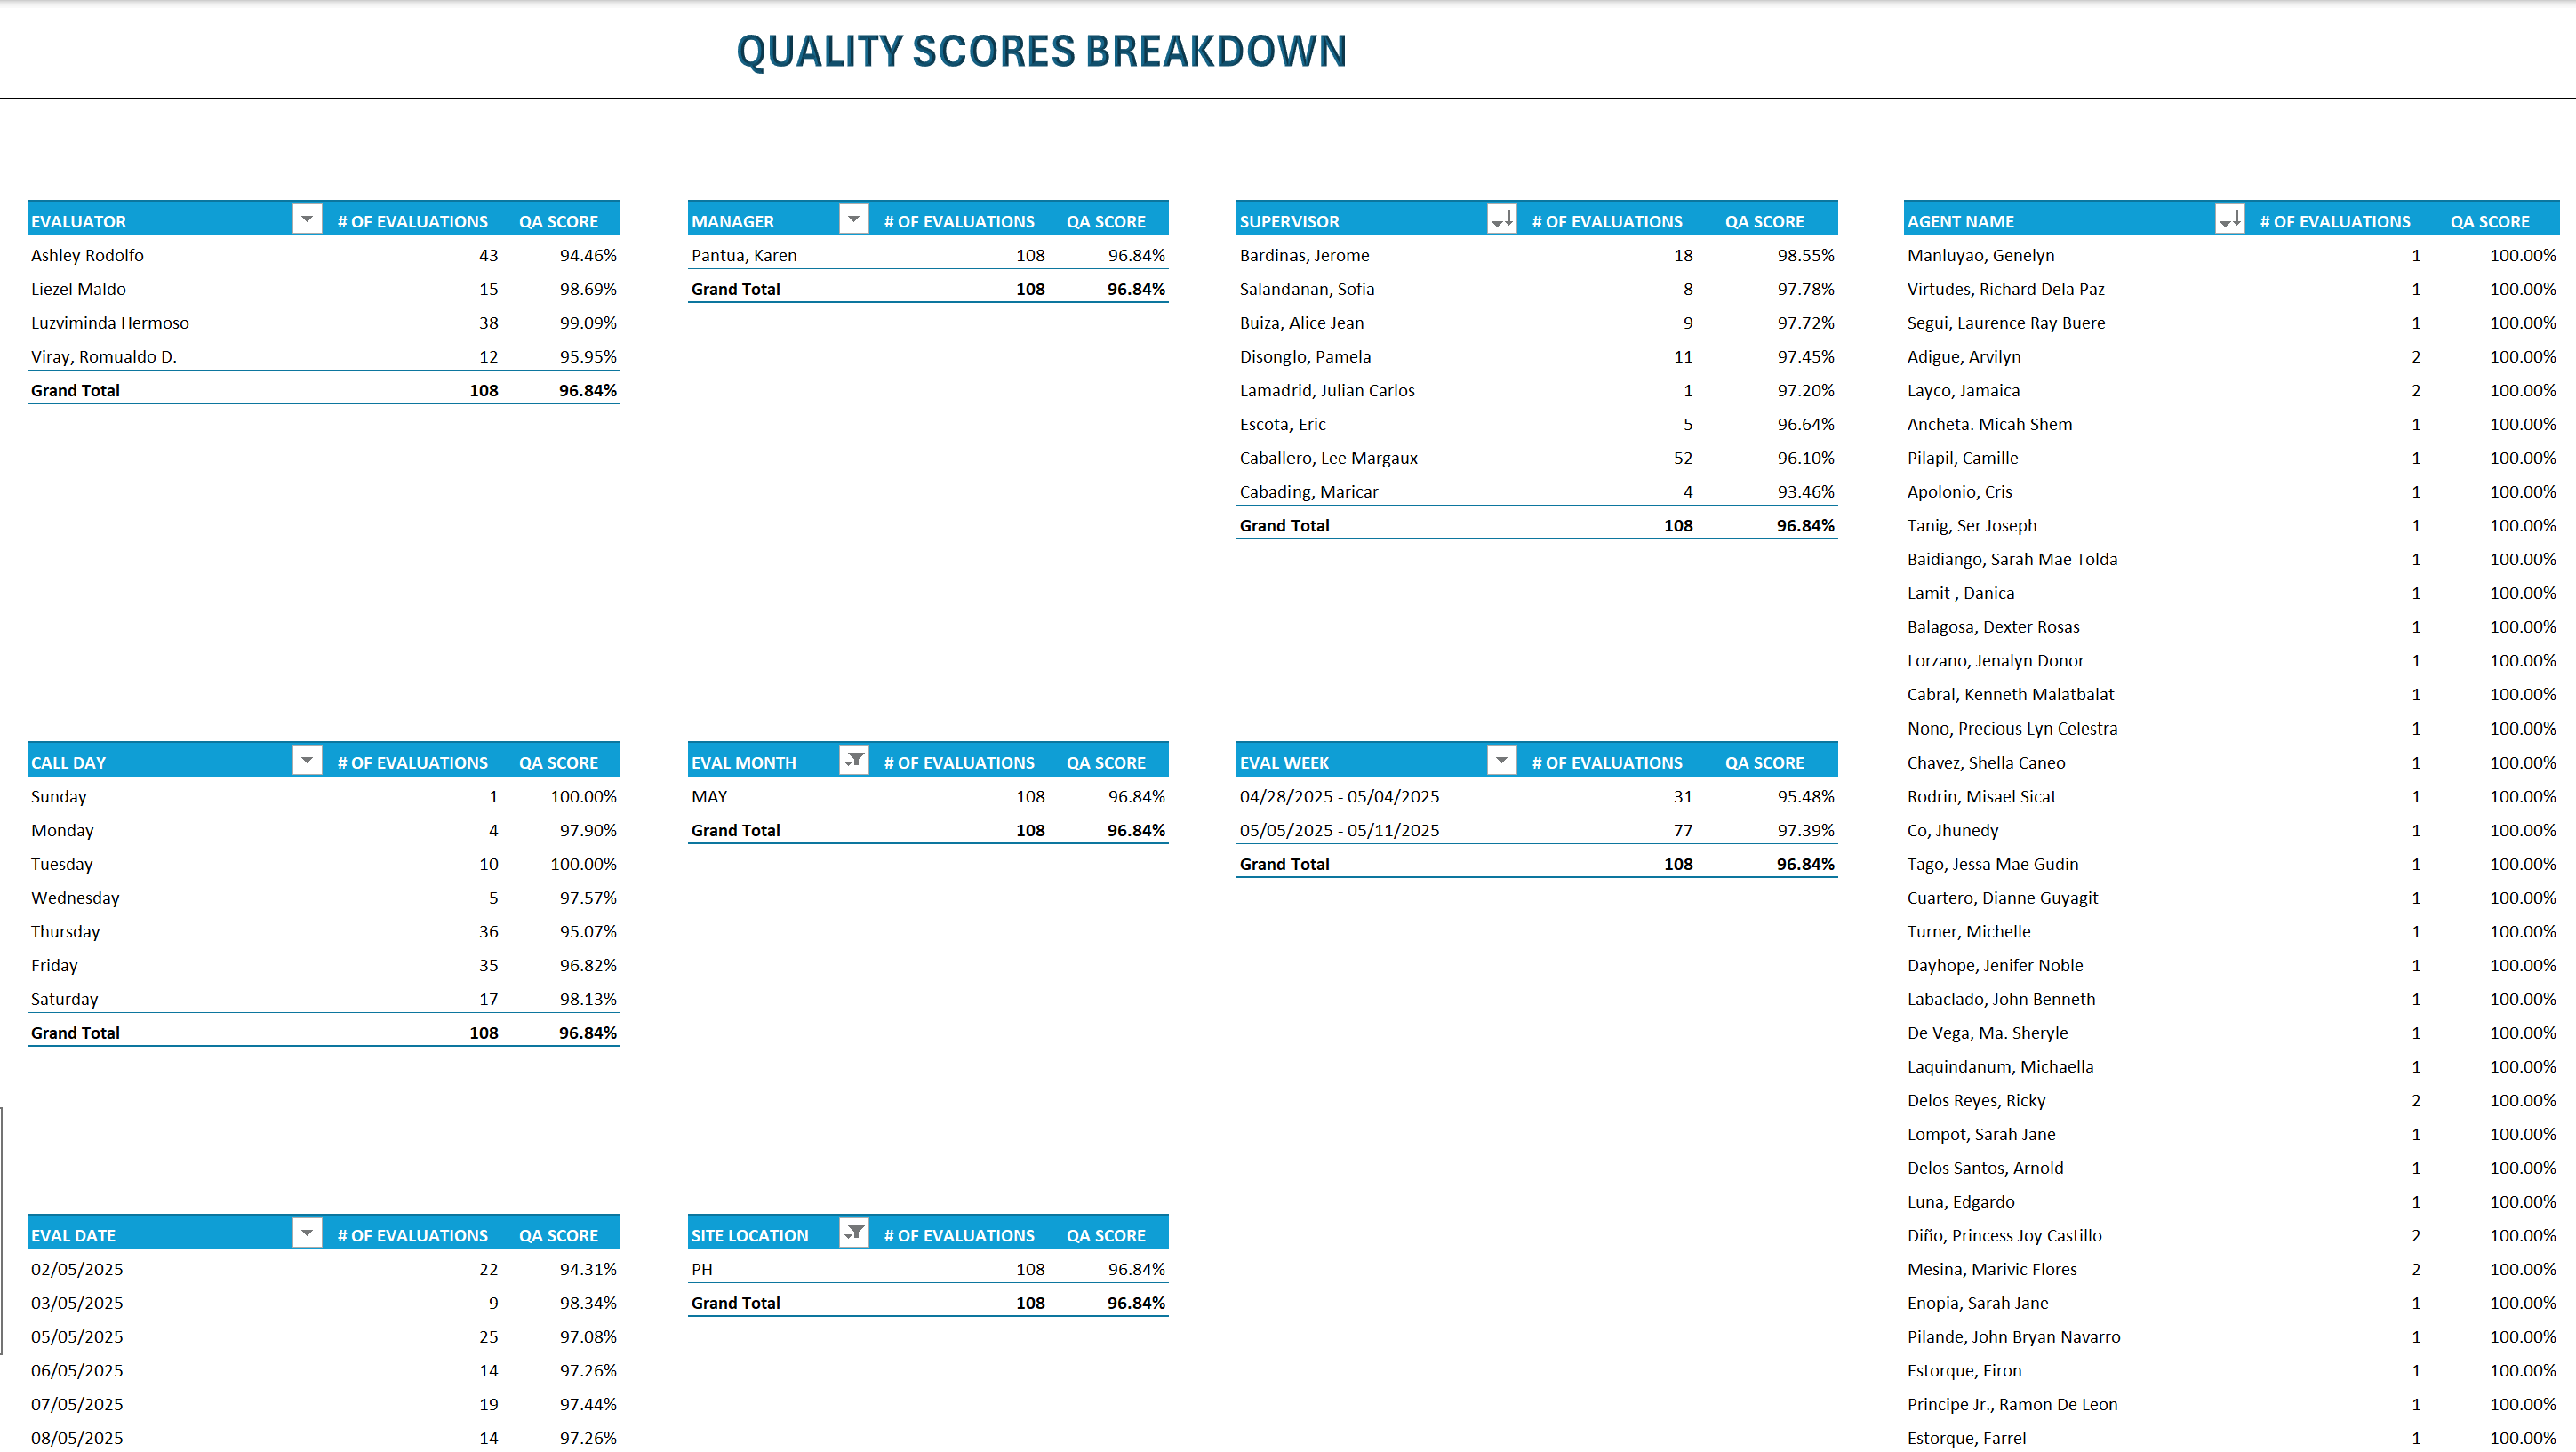Click the 02/05/2025 eval date cell
This screenshot has width=2576, height=1452.
point(77,1269)
